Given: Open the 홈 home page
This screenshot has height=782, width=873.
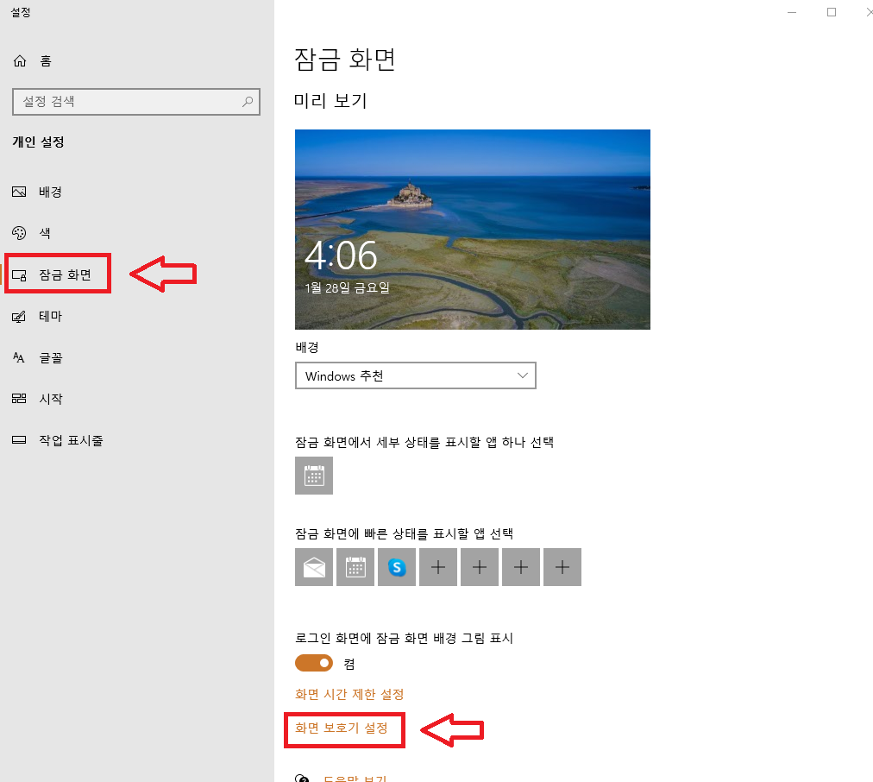Looking at the screenshot, I should tap(32, 60).
